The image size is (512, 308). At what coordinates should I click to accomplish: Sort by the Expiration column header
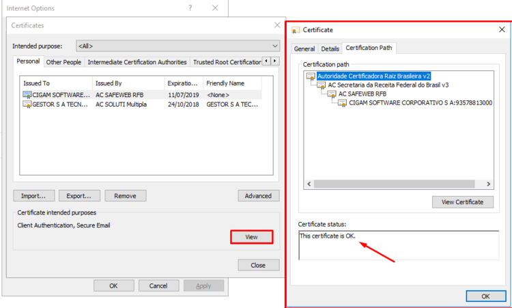pos(184,83)
